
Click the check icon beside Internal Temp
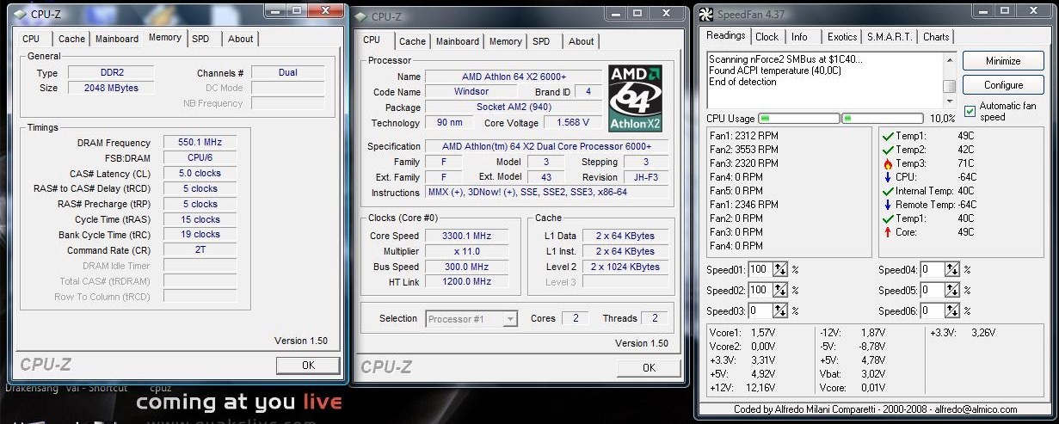click(888, 190)
